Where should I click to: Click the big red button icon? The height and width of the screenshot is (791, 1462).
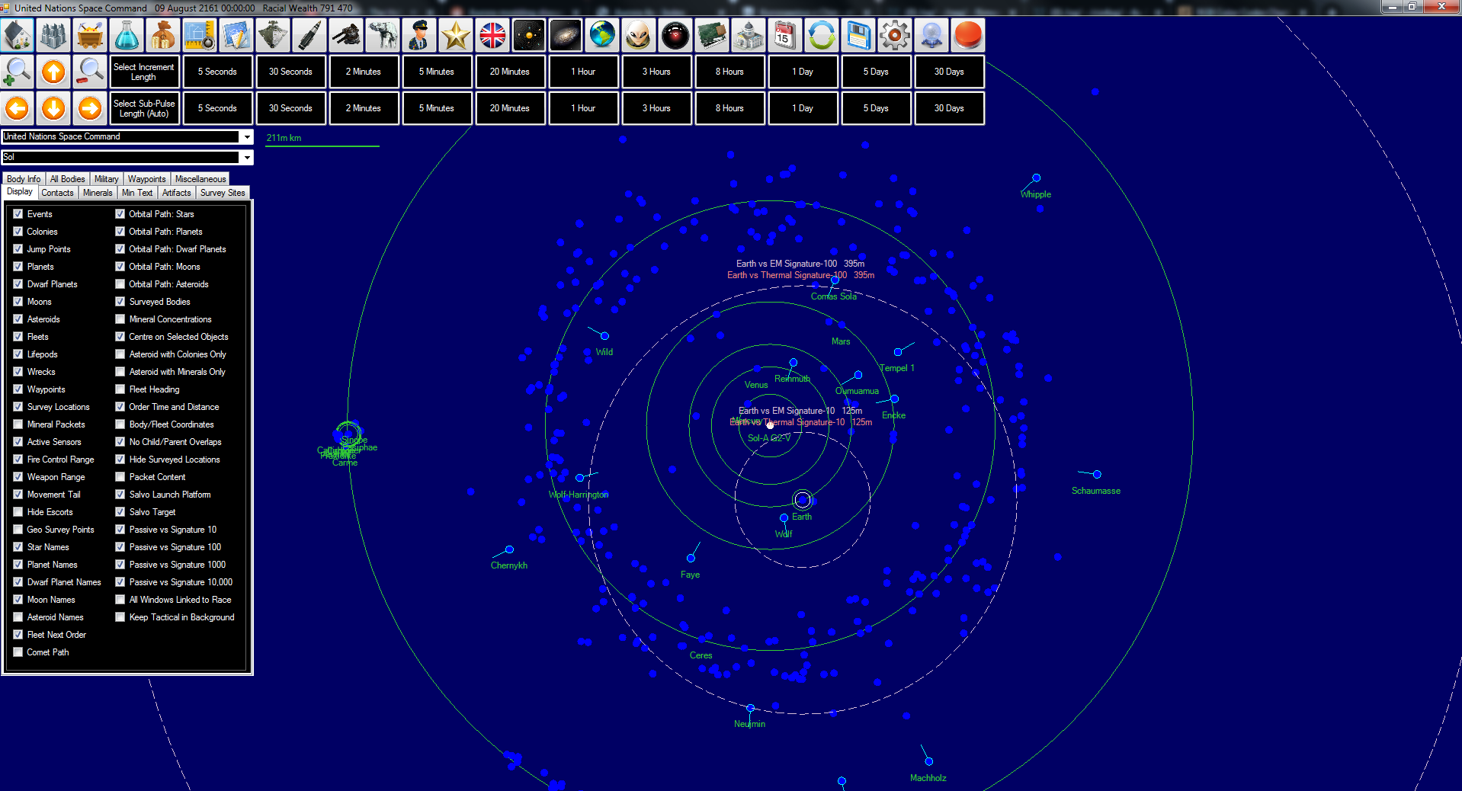969,35
